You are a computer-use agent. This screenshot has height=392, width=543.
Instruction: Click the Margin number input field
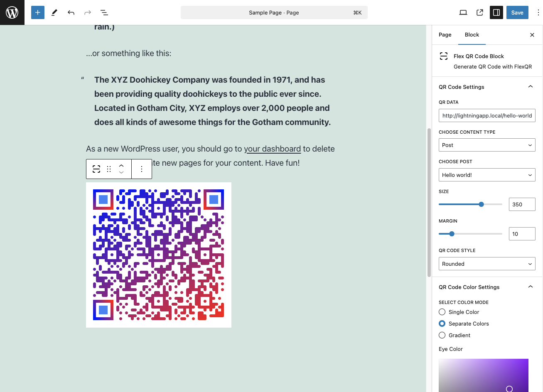click(522, 234)
